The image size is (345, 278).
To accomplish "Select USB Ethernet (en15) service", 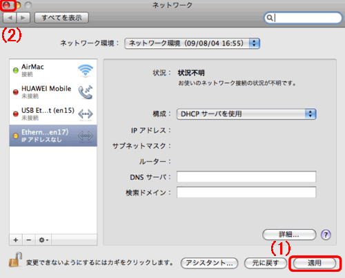I will click(x=53, y=114).
